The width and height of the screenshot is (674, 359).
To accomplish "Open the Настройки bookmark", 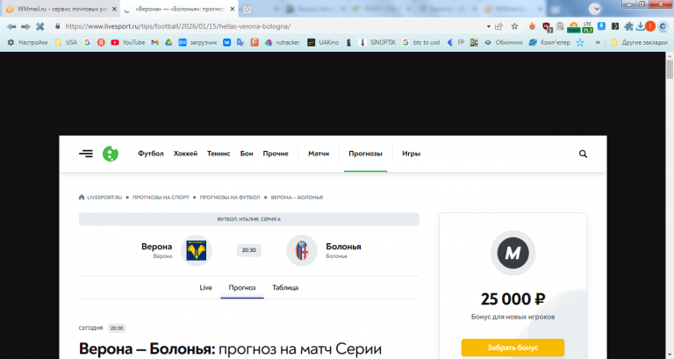I will pyautogui.click(x=27, y=42).
